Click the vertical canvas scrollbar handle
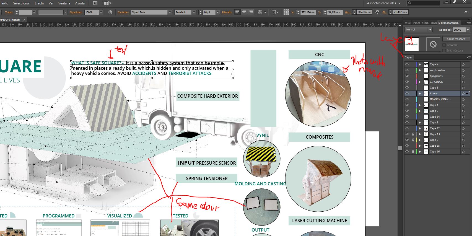This screenshot has height=236, width=472. [x=400, y=148]
